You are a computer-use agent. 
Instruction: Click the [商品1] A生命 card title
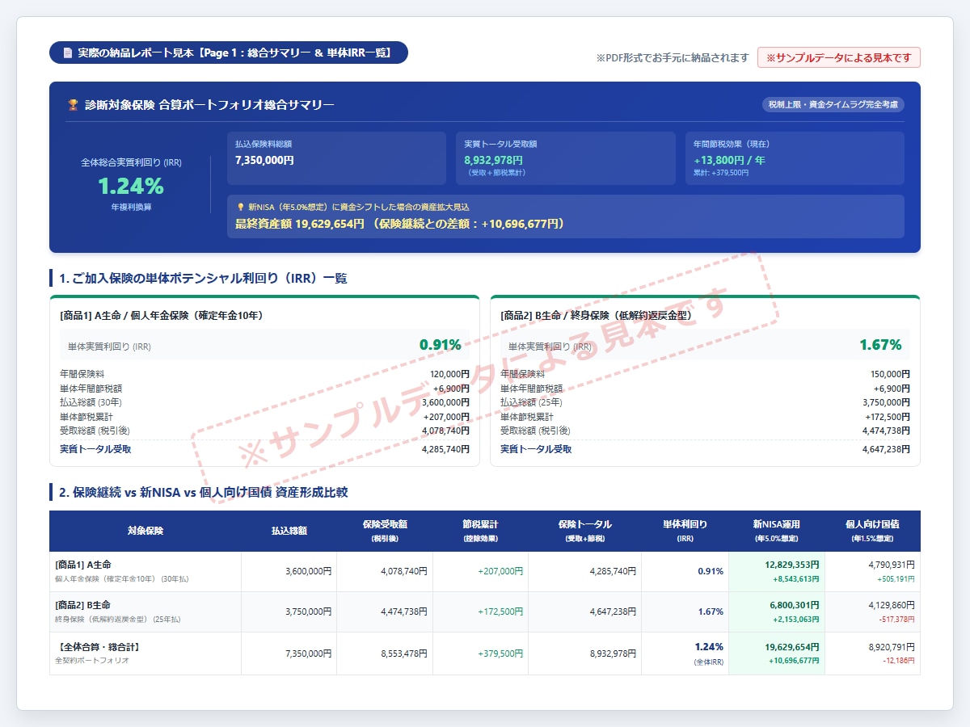162,315
